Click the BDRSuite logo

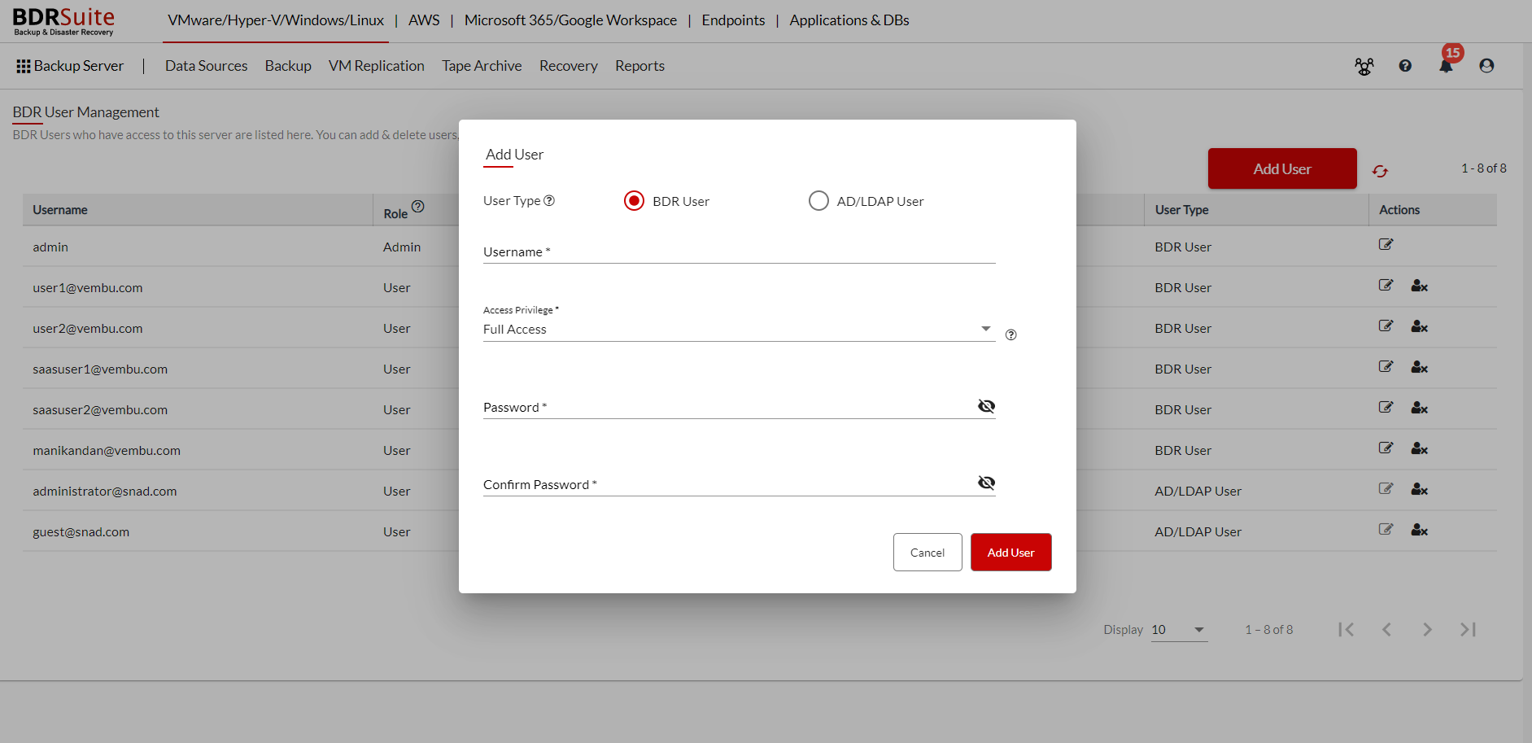click(x=63, y=21)
